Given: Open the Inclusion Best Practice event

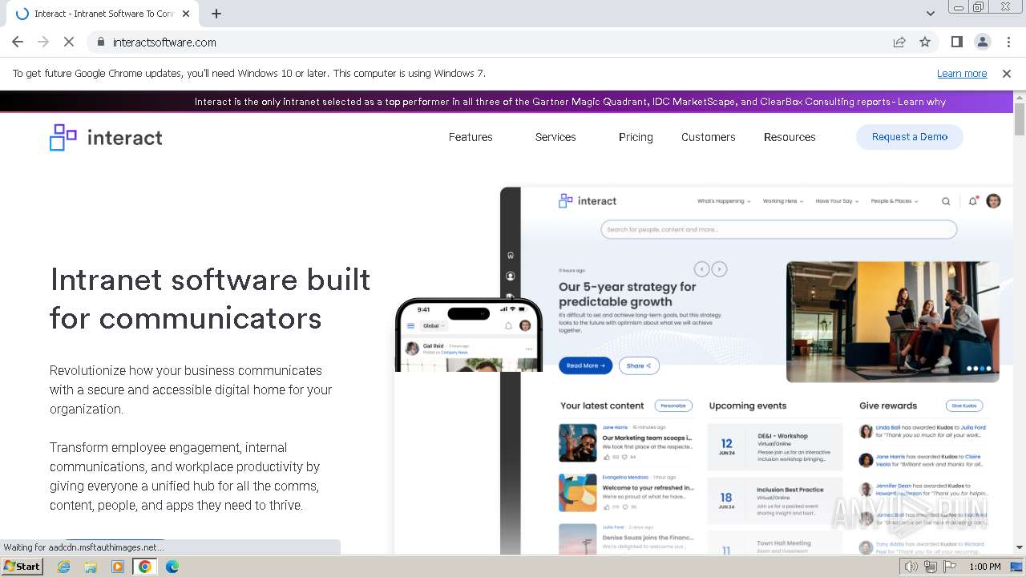Looking at the screenshot, I should pyautogui.click(x=775, y=501).
